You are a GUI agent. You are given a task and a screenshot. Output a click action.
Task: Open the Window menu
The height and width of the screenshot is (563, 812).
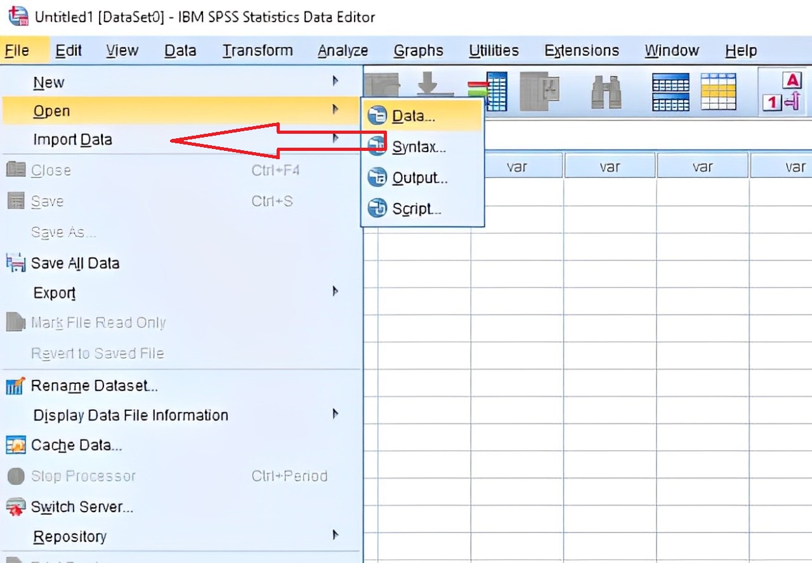[x=672, y=51]
